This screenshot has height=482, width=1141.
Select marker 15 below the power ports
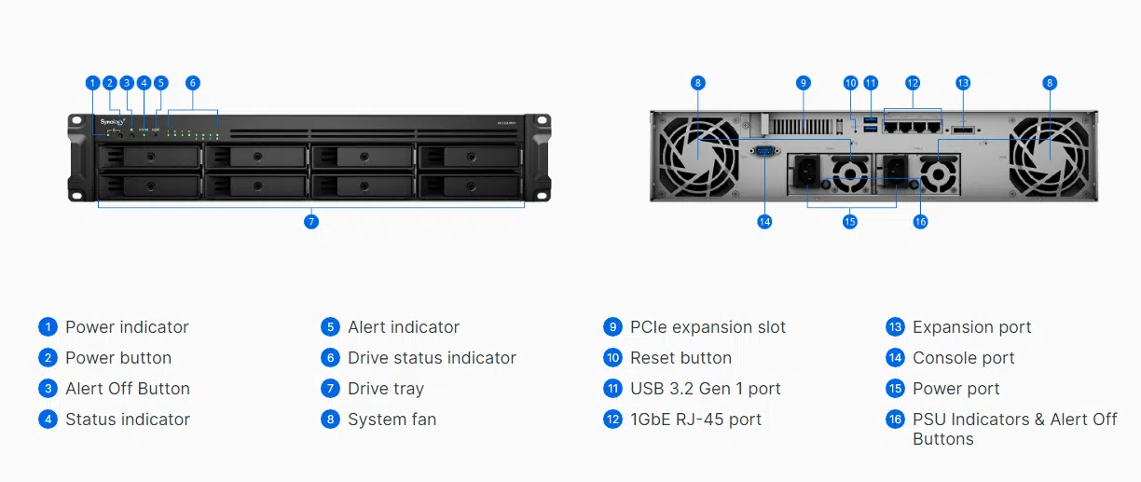tap(849, 222)
